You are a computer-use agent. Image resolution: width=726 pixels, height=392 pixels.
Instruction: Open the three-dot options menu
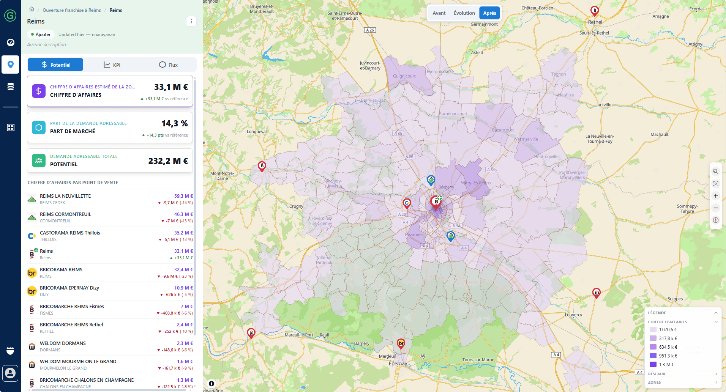[x=191, y=21]
